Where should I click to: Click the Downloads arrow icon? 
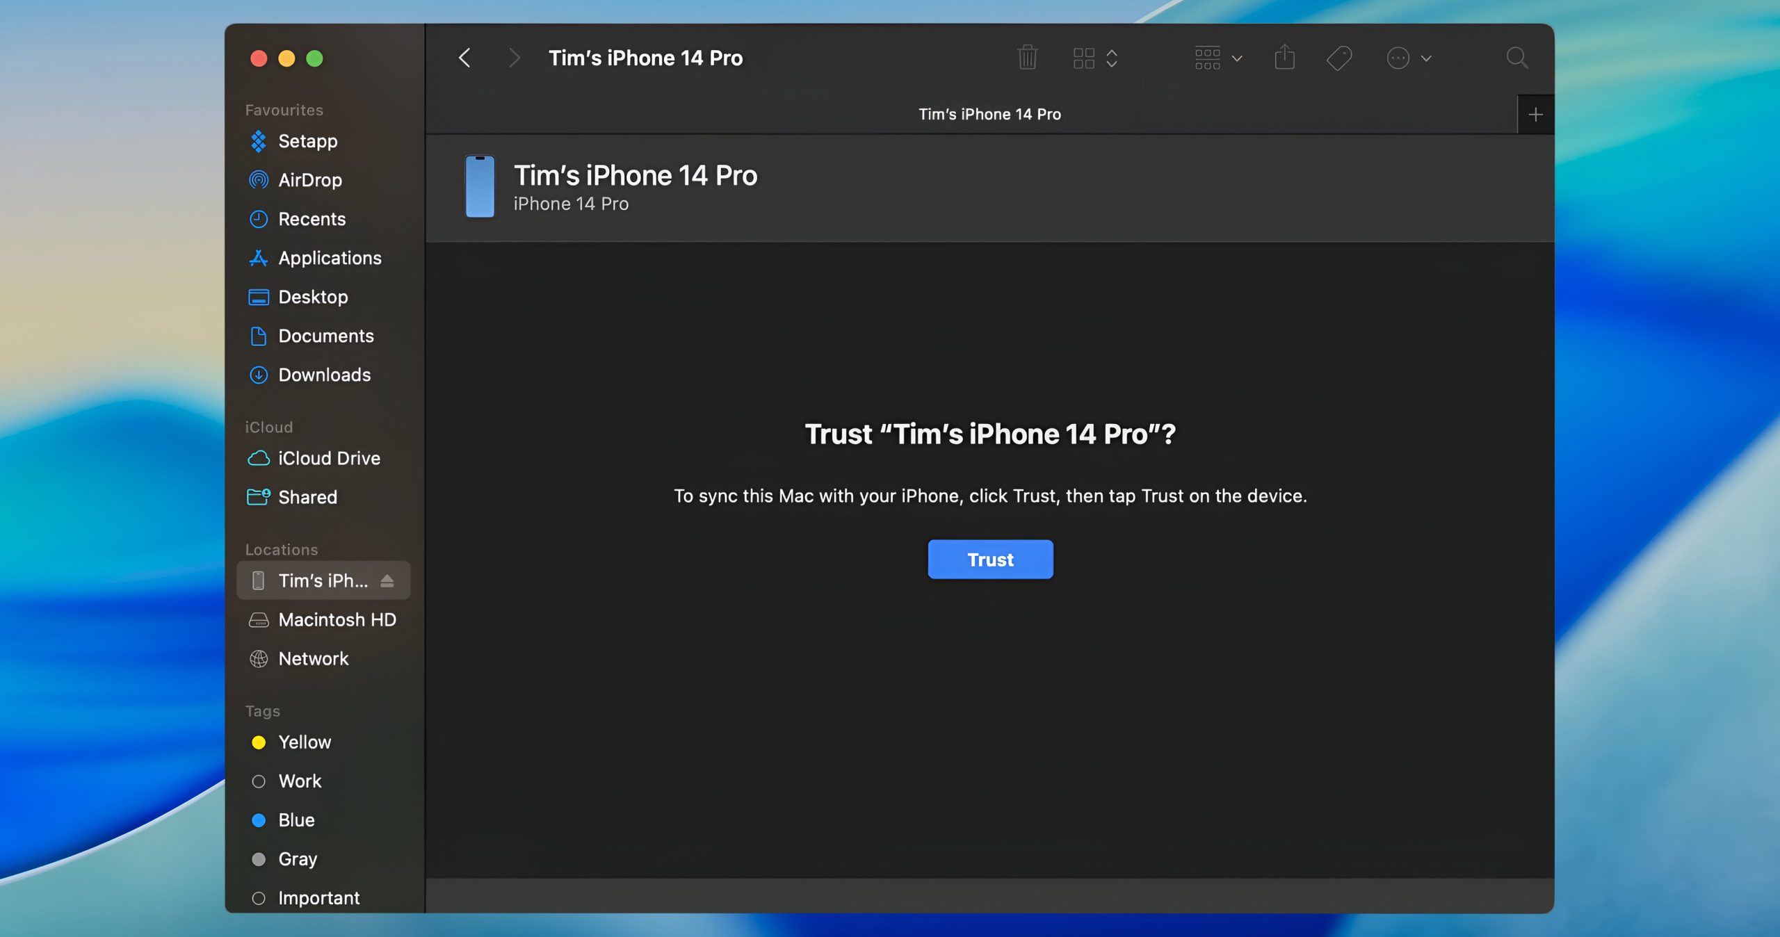coord(259,375)
